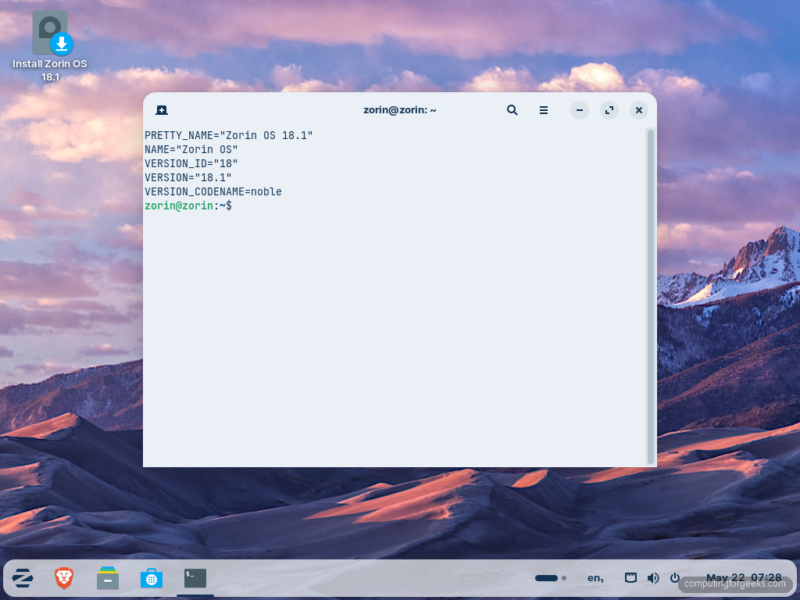Click the PRETTY_NAME="Zorin OS 18.1" line

click(x=229, y=136)
